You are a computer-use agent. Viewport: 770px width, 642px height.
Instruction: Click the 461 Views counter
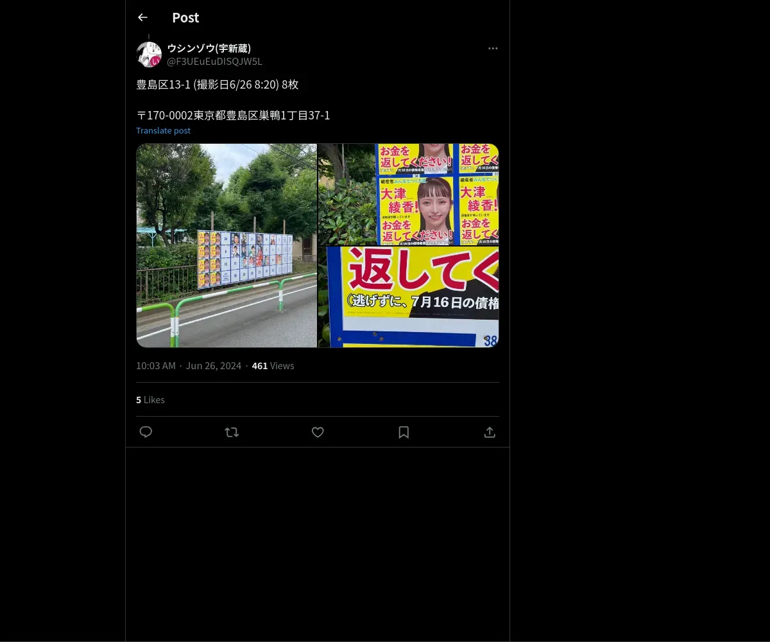pos(273,365)
